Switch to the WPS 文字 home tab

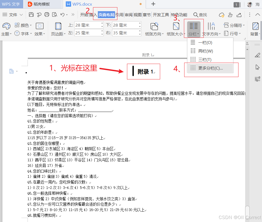pyautogui.click(x=11, y=4)
